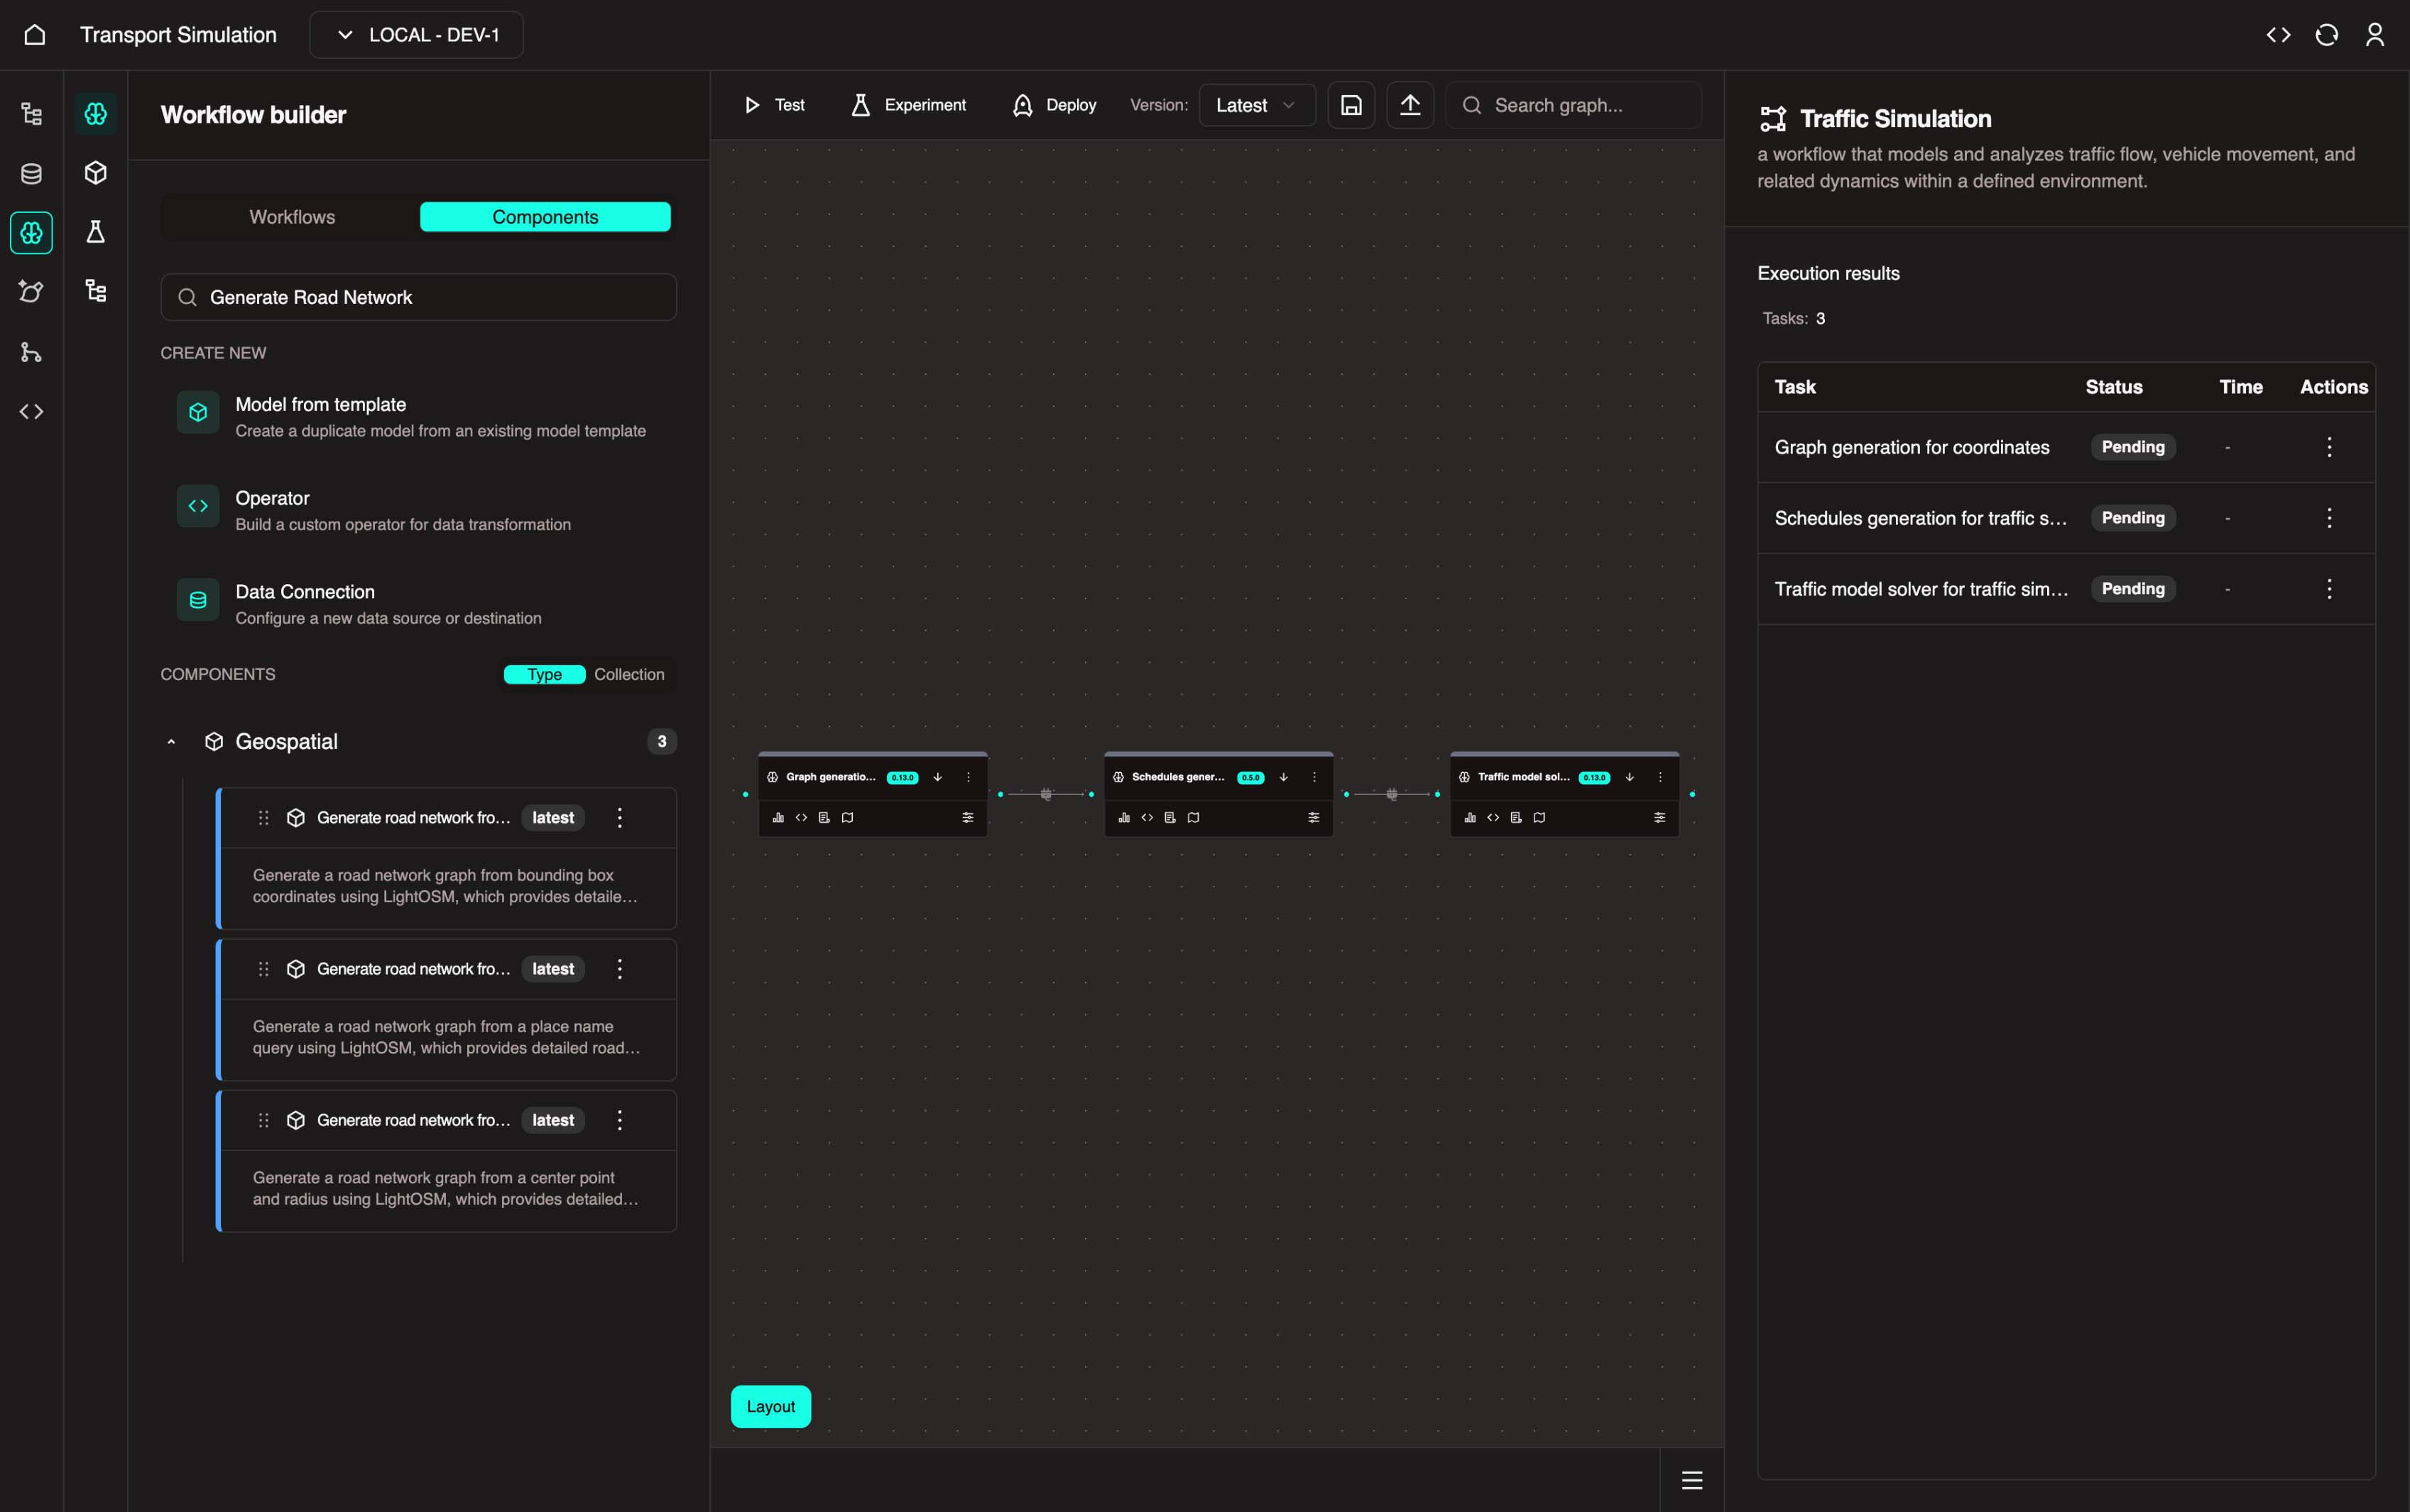Image resolution: width=2410 pixels, height=1512 pixels.
Task: Click the latest badge on bounding box component
Action: tap(553, 818)
